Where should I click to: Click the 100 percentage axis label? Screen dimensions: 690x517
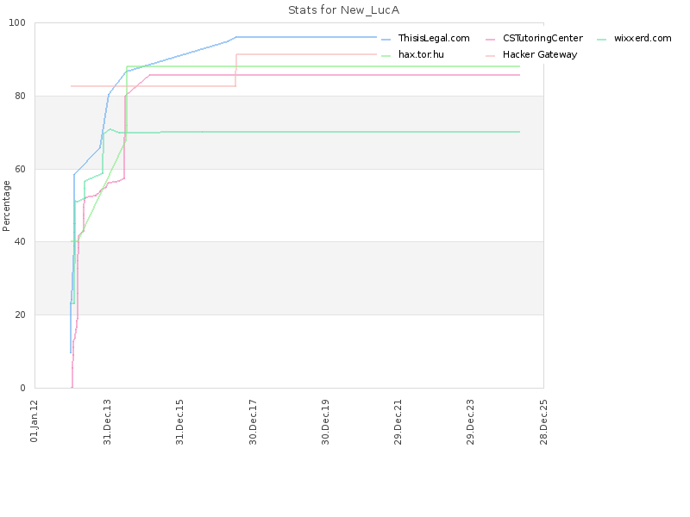point(17,23)
